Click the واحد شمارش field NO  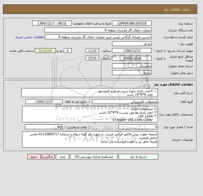[x=43, y=127]
